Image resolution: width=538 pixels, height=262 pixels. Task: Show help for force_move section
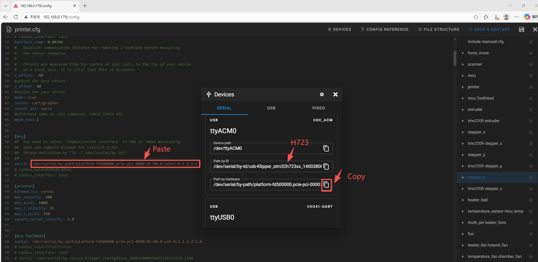tap(531, 53)
